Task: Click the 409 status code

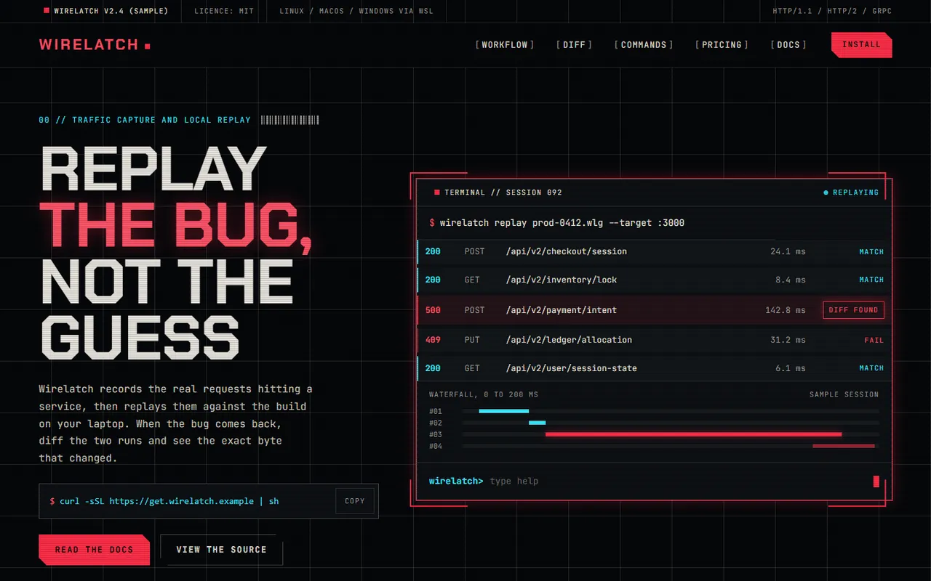Action: (x=433, y=340)
